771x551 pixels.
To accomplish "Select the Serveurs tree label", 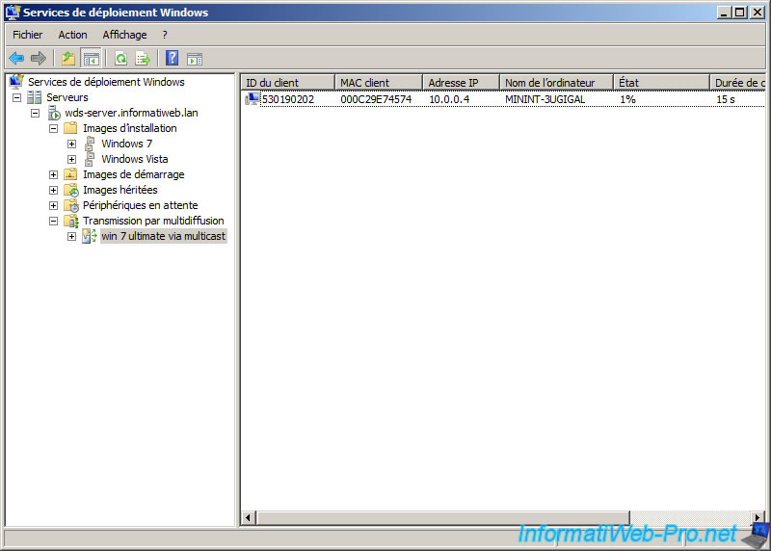I will pyautogui.click(x=67, y=97).
